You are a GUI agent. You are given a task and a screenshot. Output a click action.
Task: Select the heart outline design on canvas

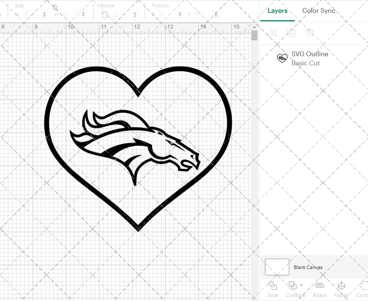pos(138,149)
